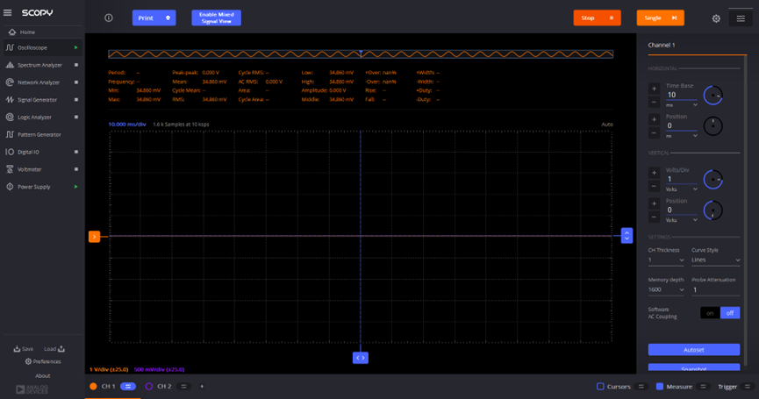Stop Power Supply via its green play indicator
The width and height of the screenshot is (759, 399).
pos(76,187)
